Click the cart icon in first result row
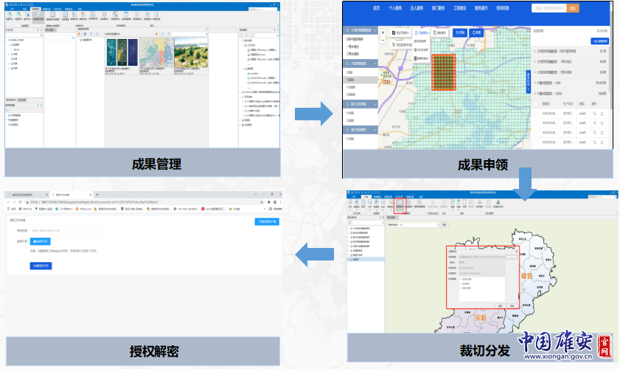The width and height of the screenshot is (620, 369). (602, 114)
